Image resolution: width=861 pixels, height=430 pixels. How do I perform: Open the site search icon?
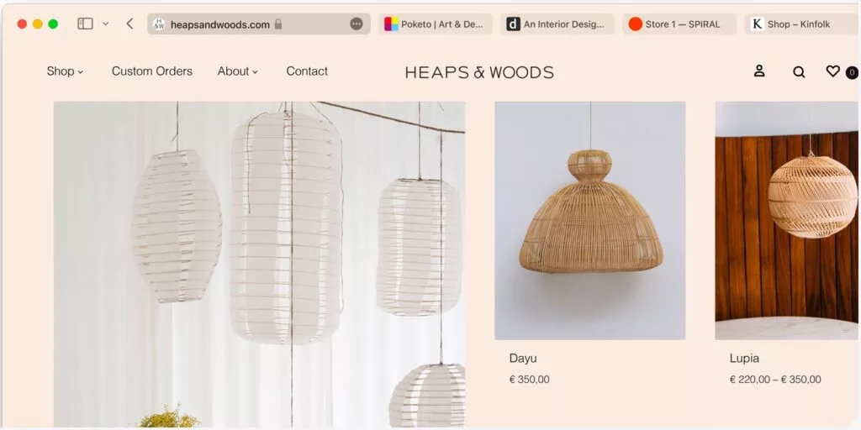[799, 72]
